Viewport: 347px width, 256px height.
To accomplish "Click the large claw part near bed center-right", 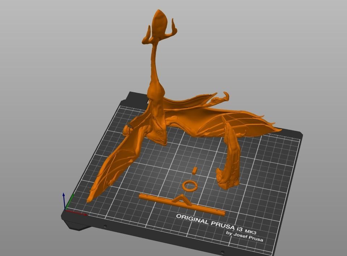I will coord(226,159).
